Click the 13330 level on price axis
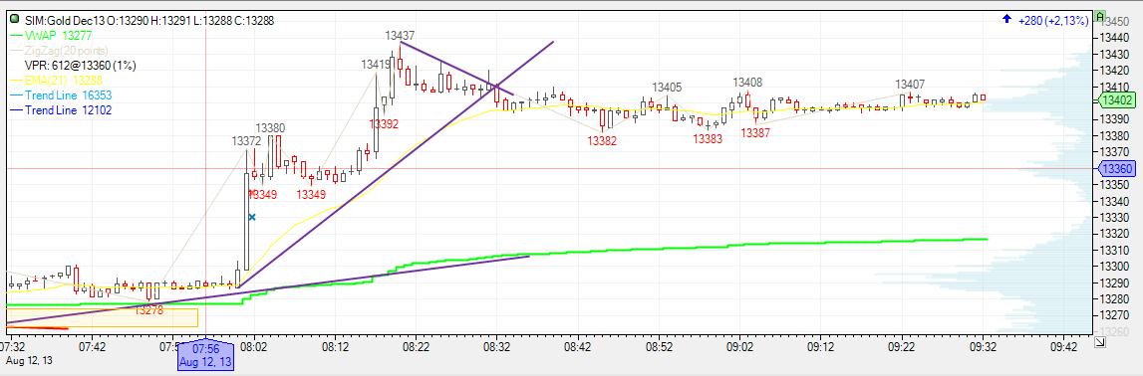This screenshot has height=376, width=1143. [x=1114, y=218]
